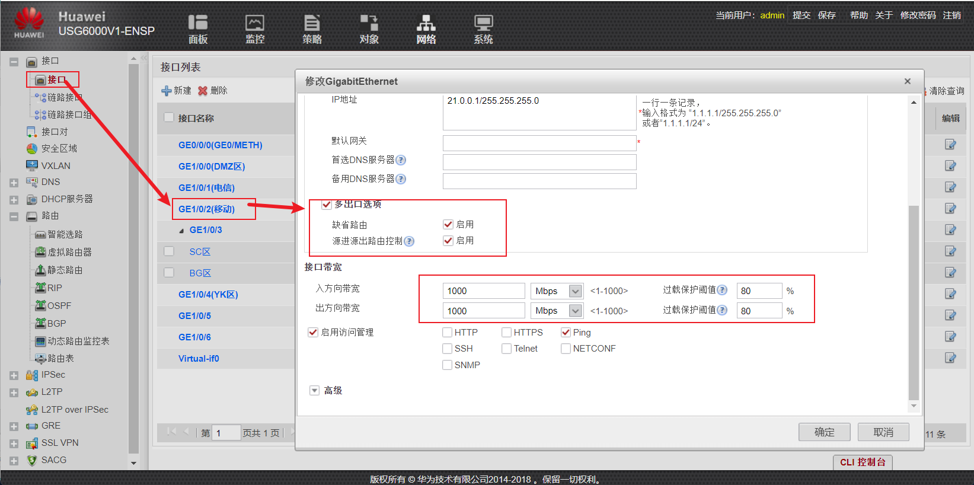The height and width of the screenshot is (485, 974).
Task: Open VXLAN in sidebar
Action: [x=56, y=165]
